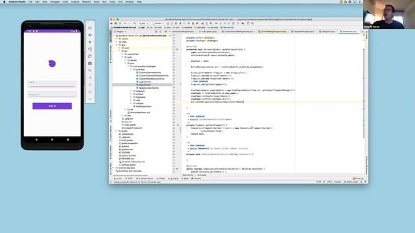The width and height of the screenshot is (415, 233).
Task: Open the target device dropdown
Action: tap(158, 23)
